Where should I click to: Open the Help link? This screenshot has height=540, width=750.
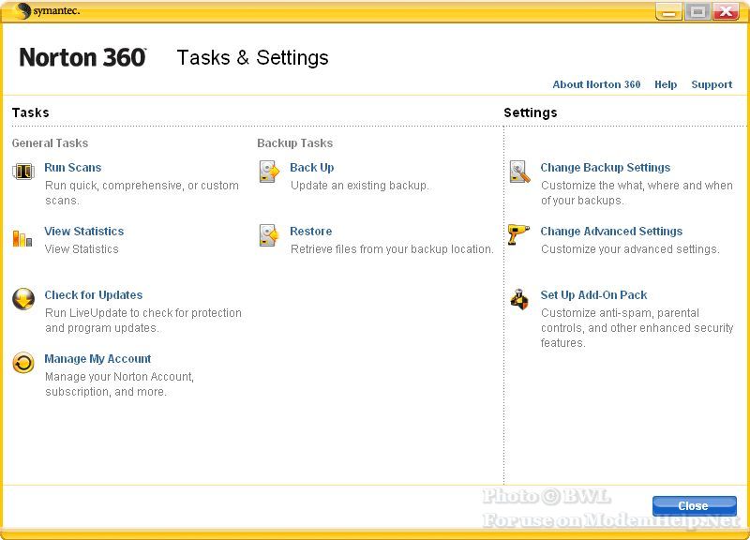point(666,84)
